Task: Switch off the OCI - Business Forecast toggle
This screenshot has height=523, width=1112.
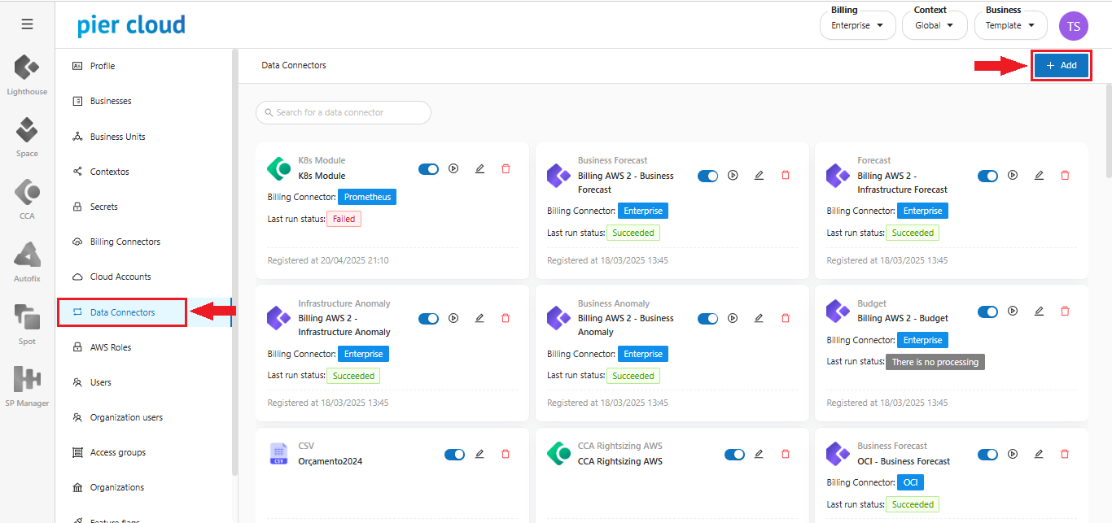Action: [987, 454]
